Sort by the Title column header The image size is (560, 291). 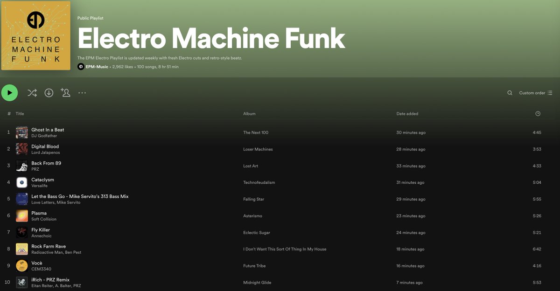(x=20, y=114)
